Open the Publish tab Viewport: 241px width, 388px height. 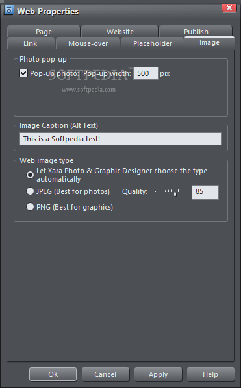(x=196, y=31)
